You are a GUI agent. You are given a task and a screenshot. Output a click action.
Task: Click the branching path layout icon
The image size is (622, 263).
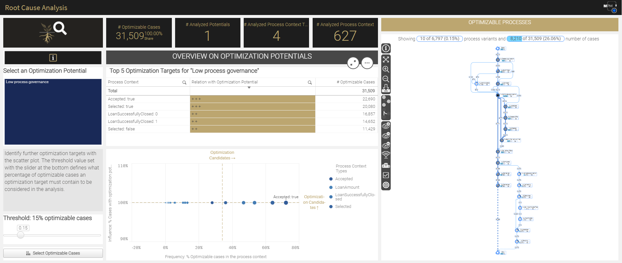pos(386,114)
